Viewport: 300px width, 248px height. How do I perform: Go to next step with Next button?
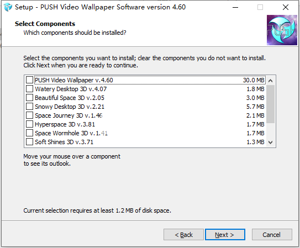[225, 234]
